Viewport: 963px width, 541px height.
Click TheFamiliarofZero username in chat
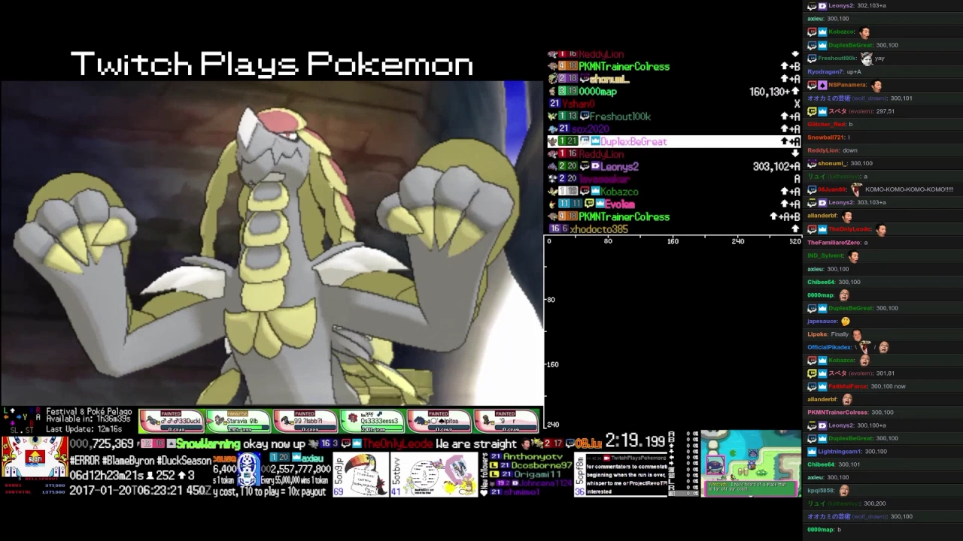[x=834, y=243]
